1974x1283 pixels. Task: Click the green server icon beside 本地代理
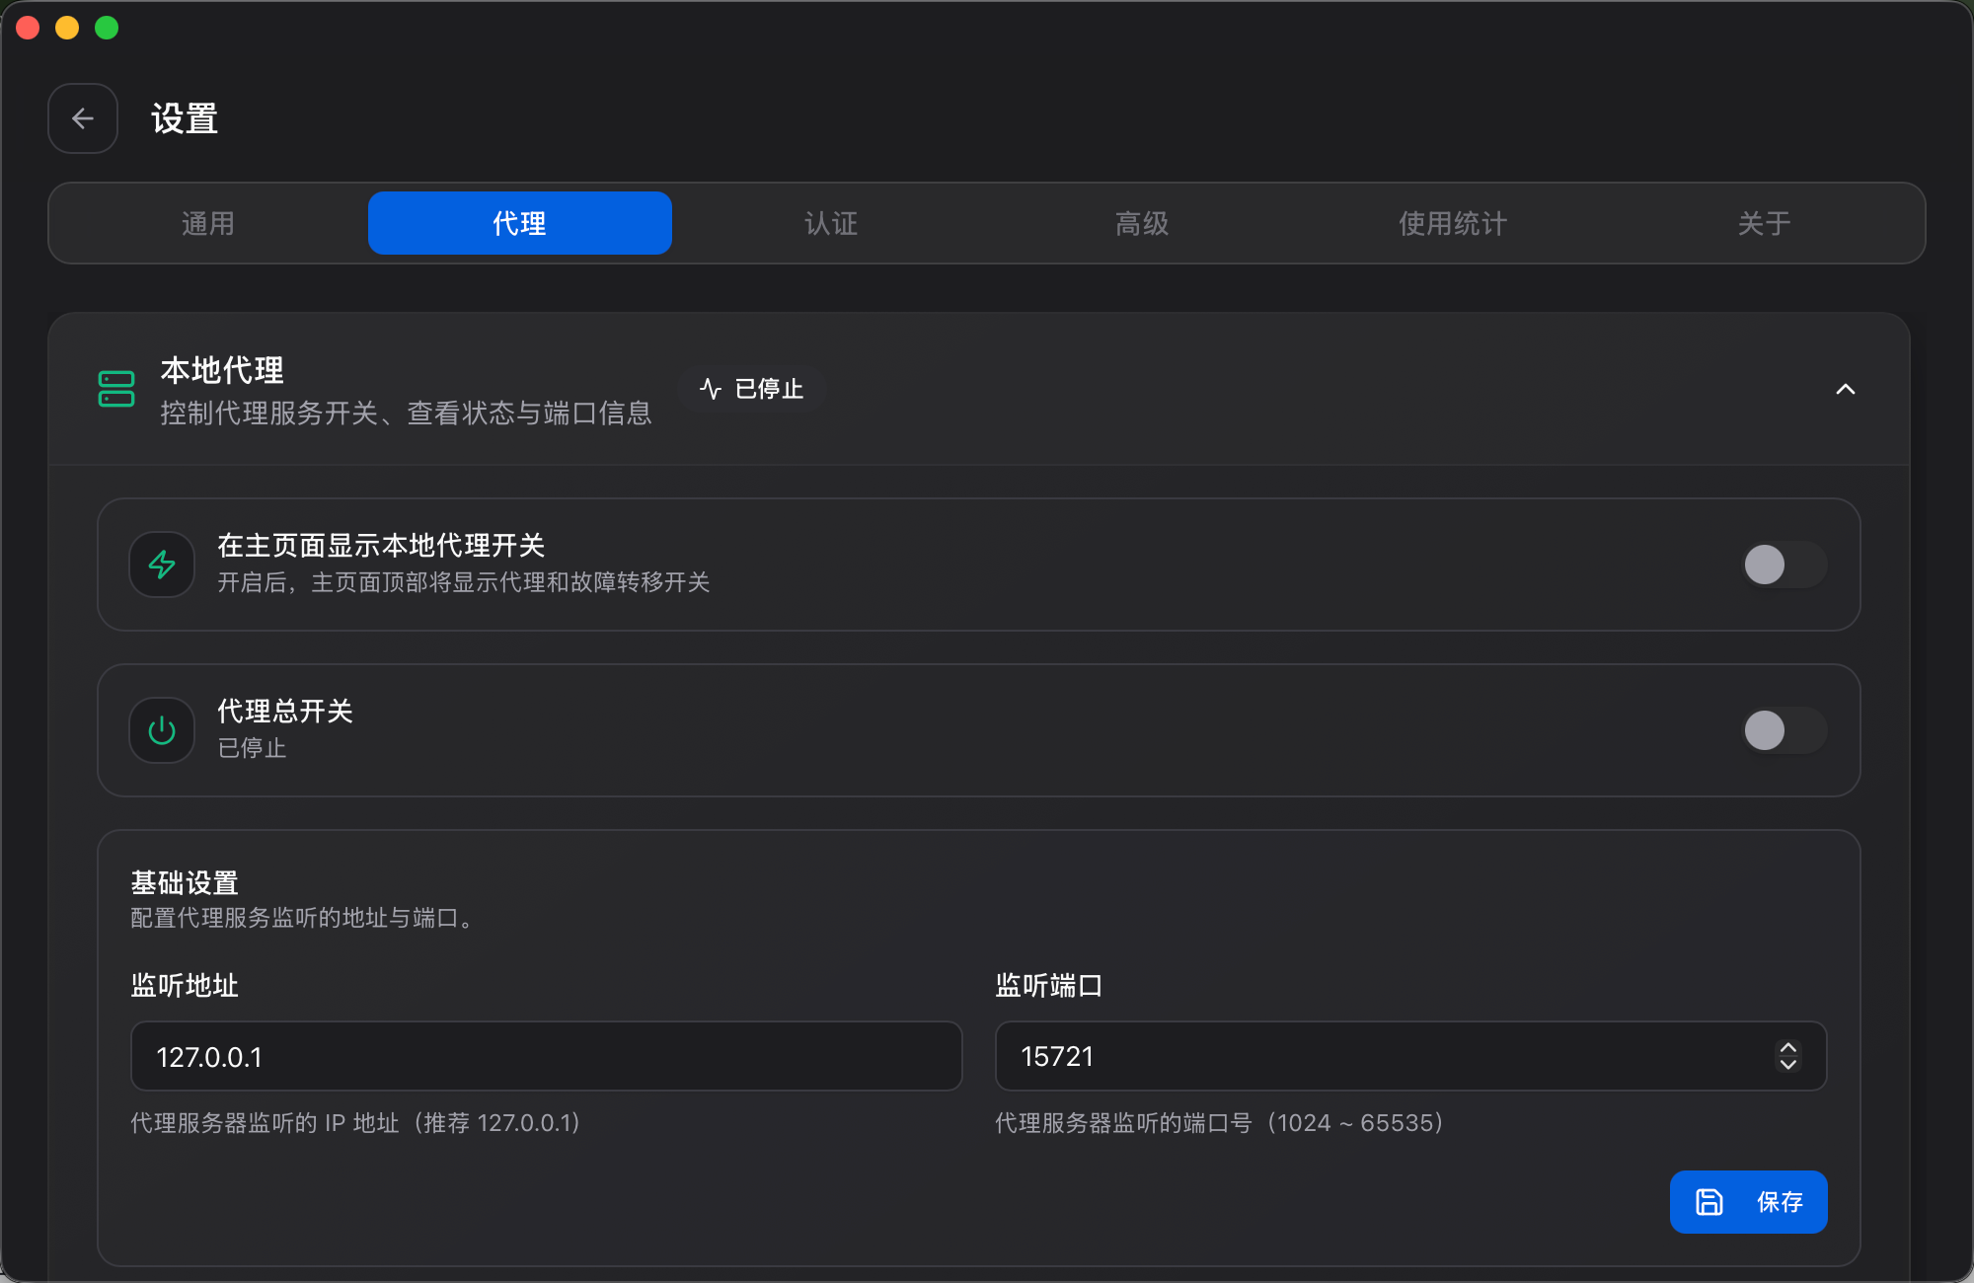point(116,389)
